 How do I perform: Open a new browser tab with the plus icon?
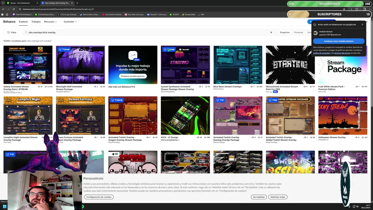[x=77, y=3]
